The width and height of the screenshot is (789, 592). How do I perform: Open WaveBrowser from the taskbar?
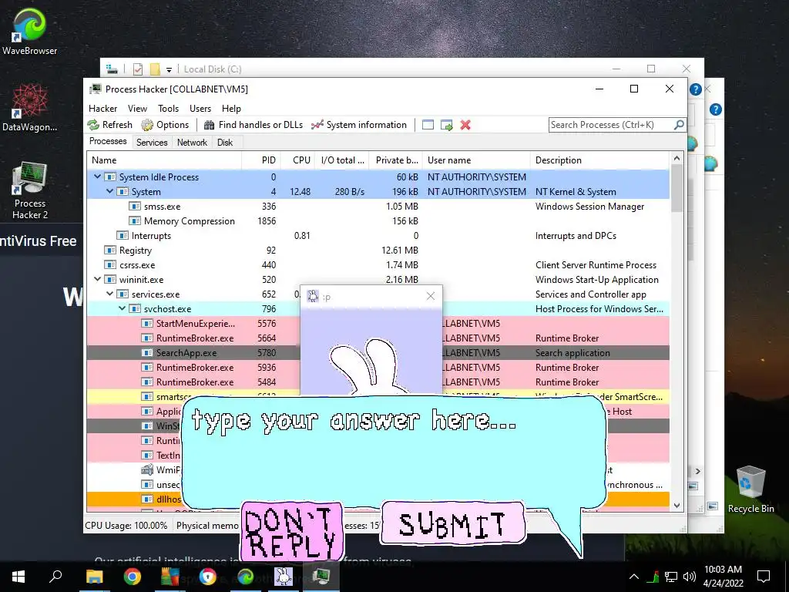246,577
